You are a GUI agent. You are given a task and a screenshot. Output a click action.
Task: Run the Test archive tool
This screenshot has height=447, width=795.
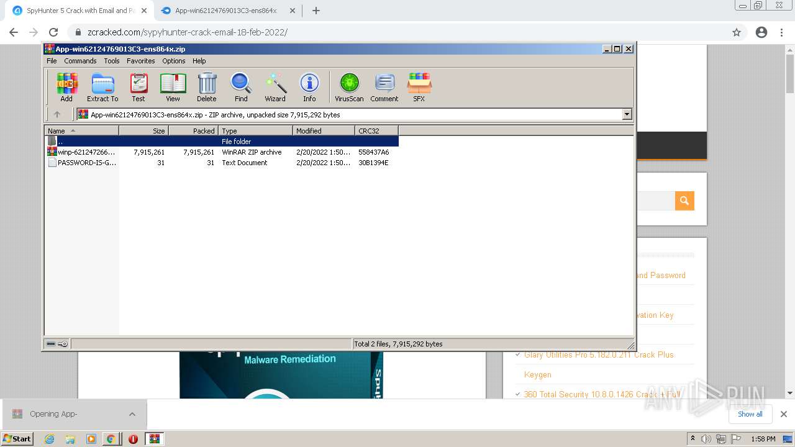pyautogui.click(x=139, y=87)
